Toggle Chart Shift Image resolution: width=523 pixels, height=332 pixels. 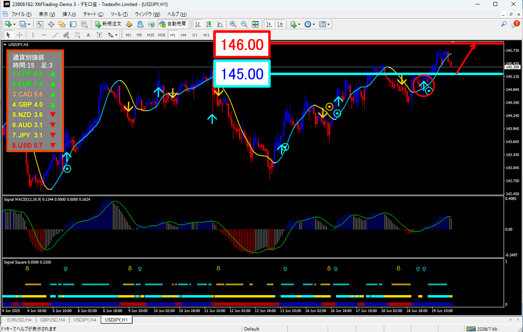[280, 24]
